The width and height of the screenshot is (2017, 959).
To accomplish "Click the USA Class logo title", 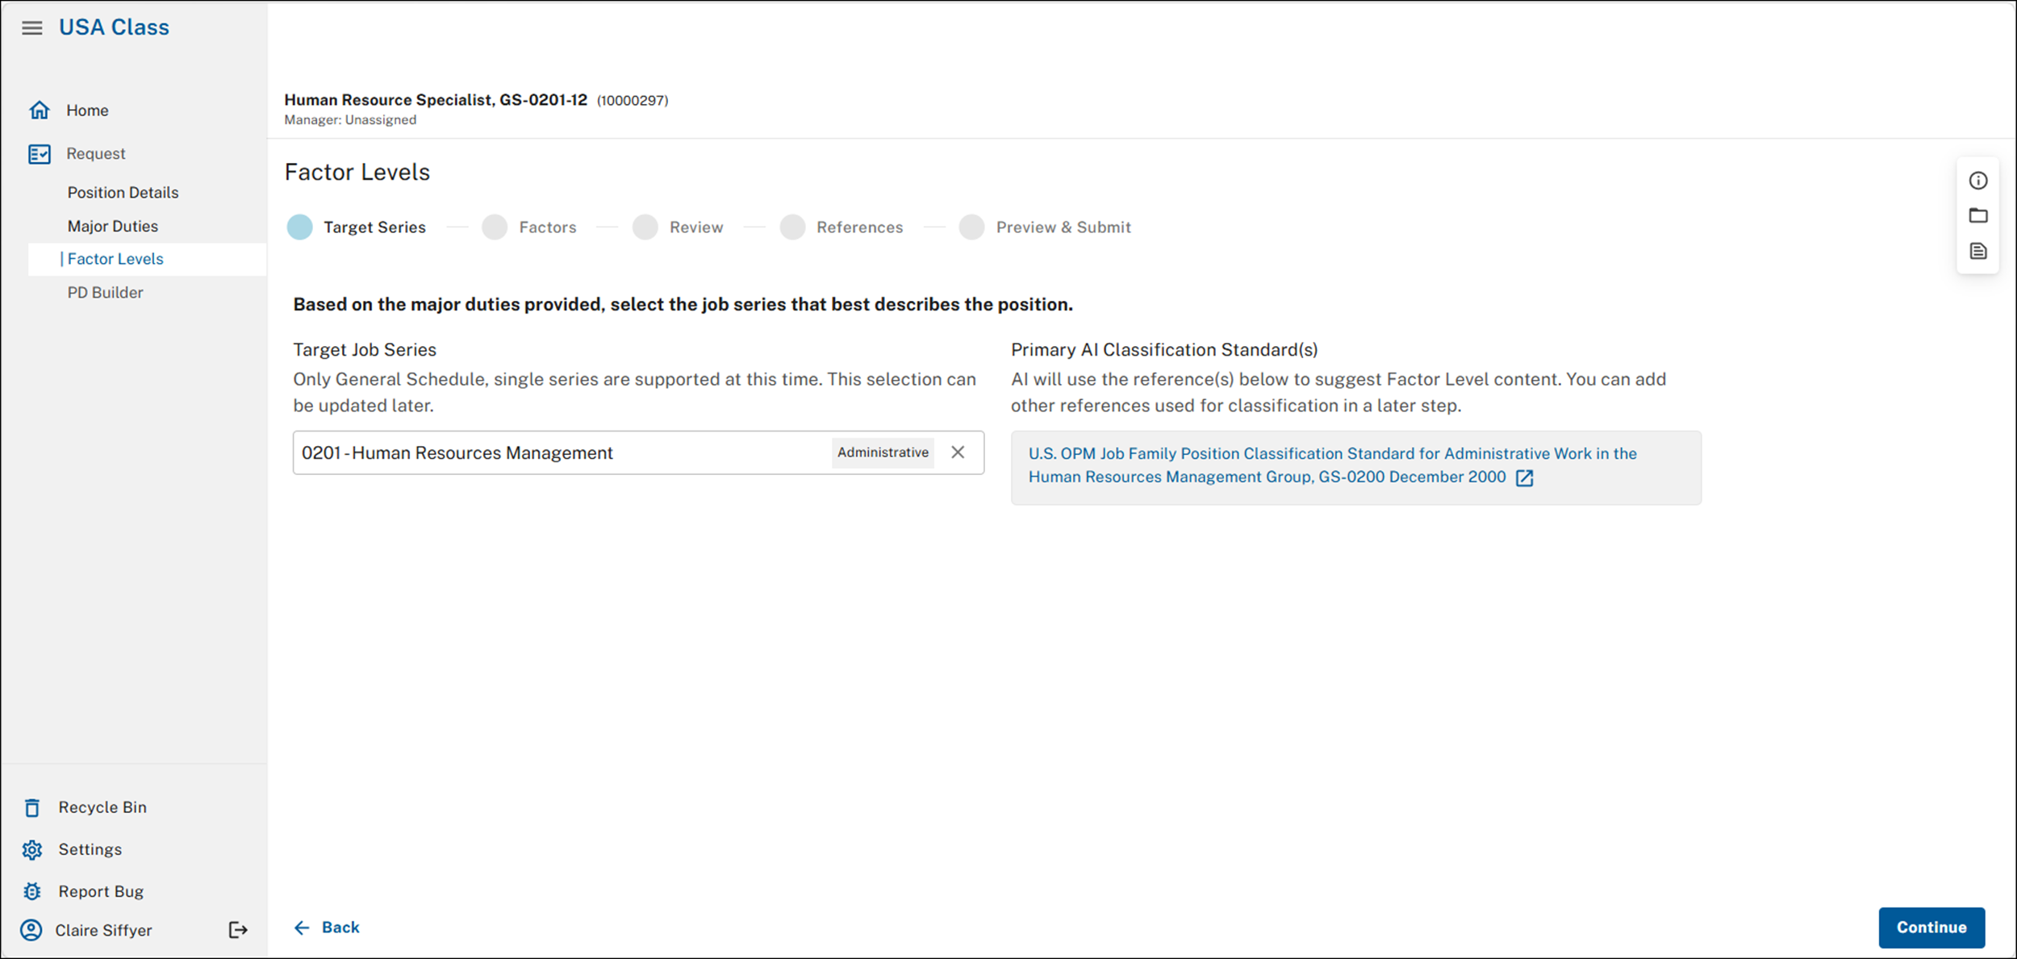I will [x=114, y=27].
